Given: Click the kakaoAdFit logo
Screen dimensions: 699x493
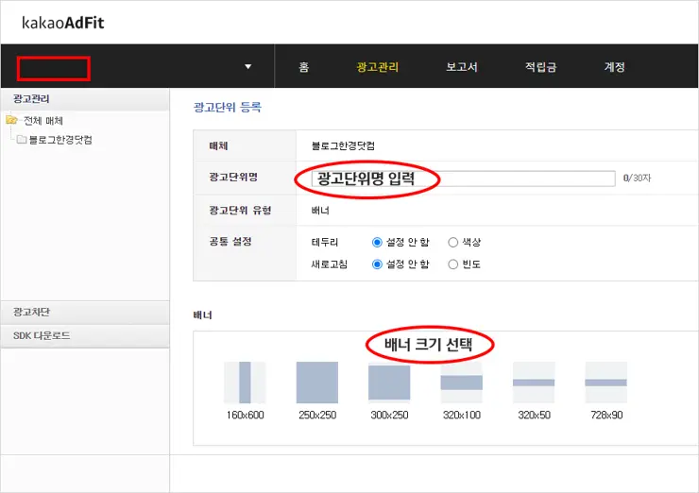Looking at the screenshot, I should (63, 23).
